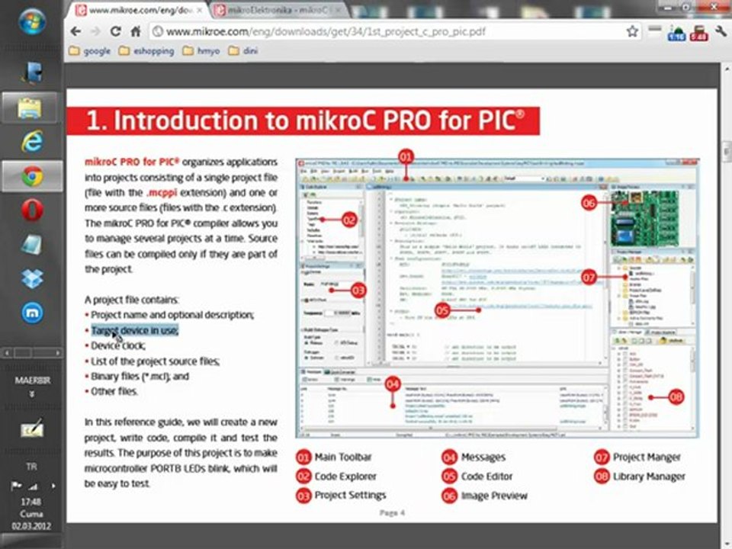Go back with the browser Back arrow
The width and height of the screenshot is (732, 549).
[75, 31]
